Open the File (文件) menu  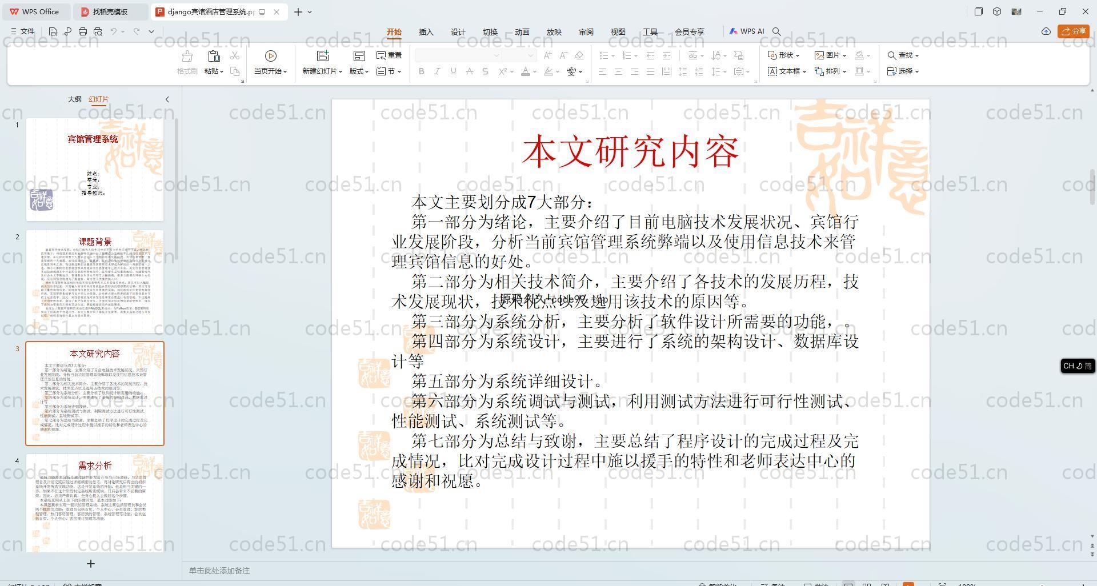(23, 31)
